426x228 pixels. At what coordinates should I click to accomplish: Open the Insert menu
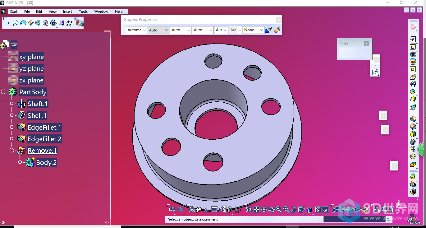click(x=67, y=12)
